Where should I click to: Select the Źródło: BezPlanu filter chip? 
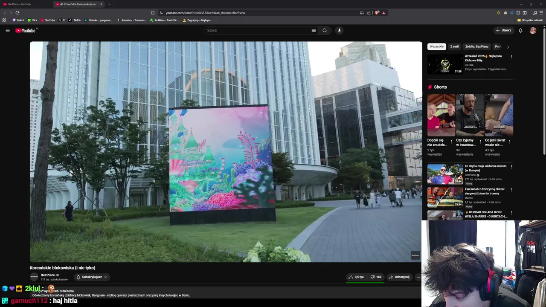pyautogui.click(x=476, y=46)
